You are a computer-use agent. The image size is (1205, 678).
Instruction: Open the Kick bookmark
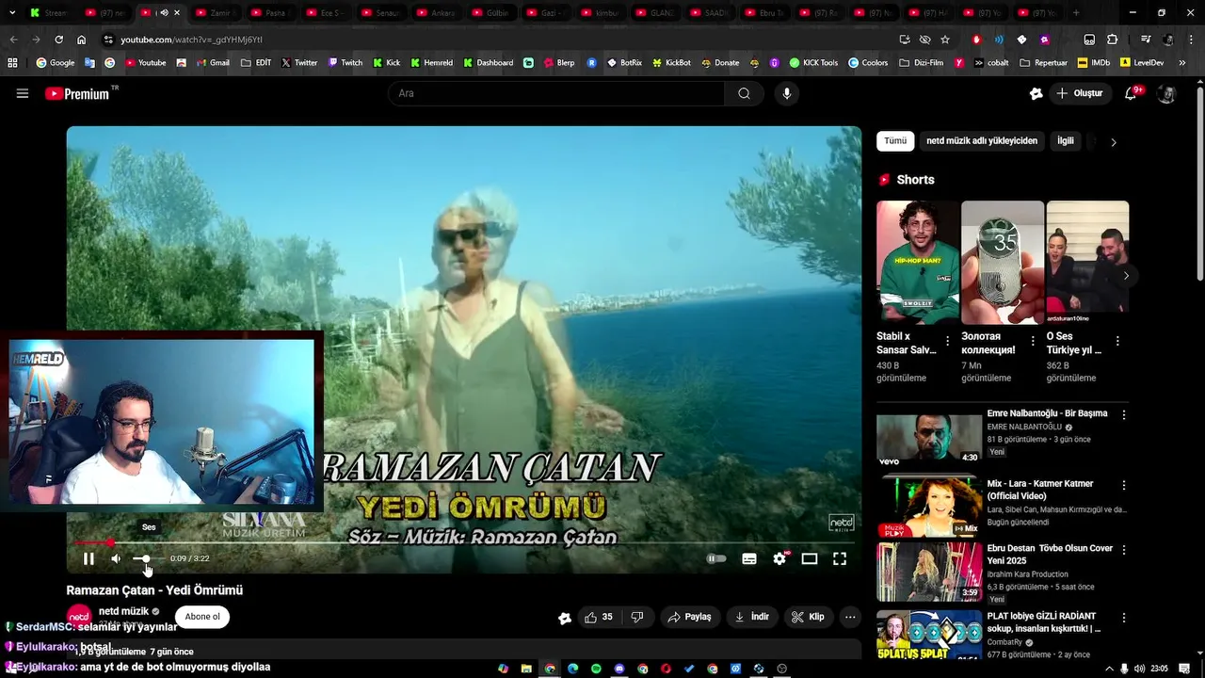[386, 63]
